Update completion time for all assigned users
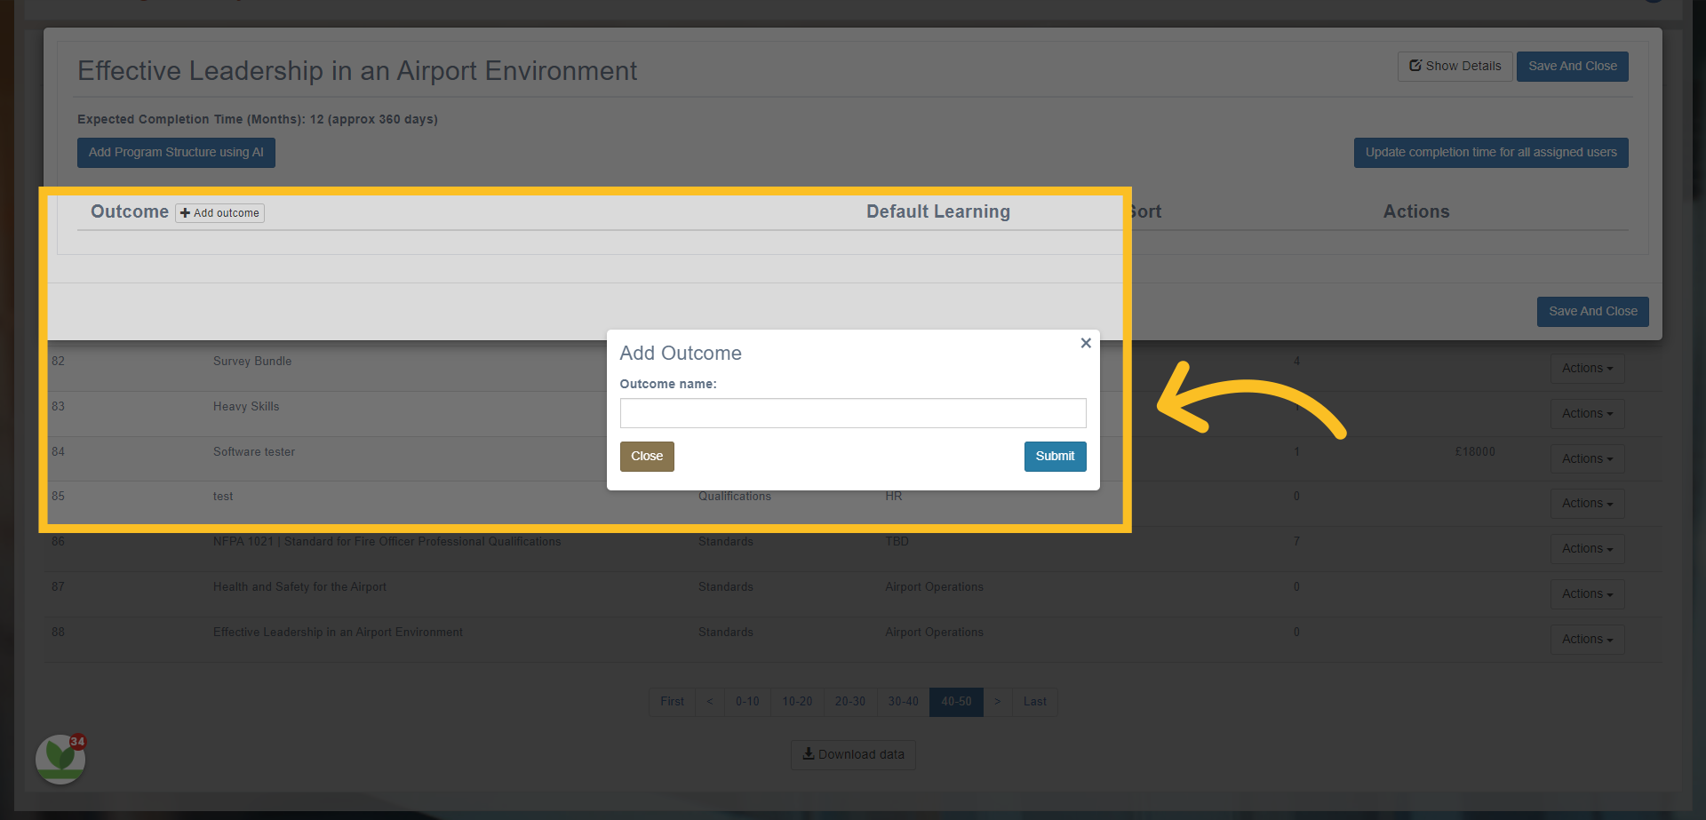 pos(1491,153)
